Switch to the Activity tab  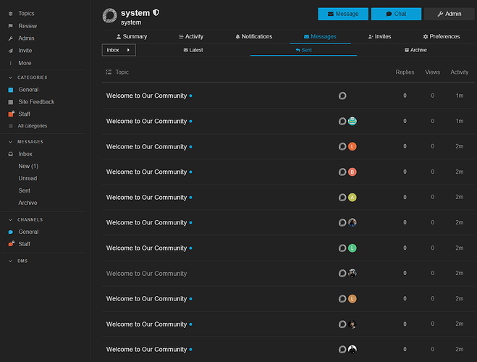191,36
